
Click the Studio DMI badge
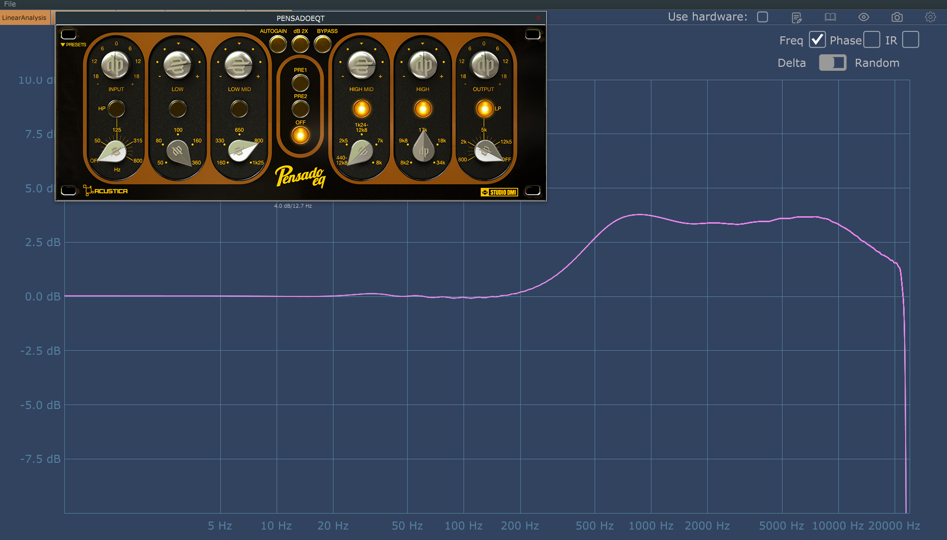tap(499, 192)
